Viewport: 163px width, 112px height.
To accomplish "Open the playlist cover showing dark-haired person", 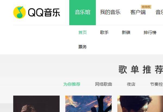I will coord(140,104).
